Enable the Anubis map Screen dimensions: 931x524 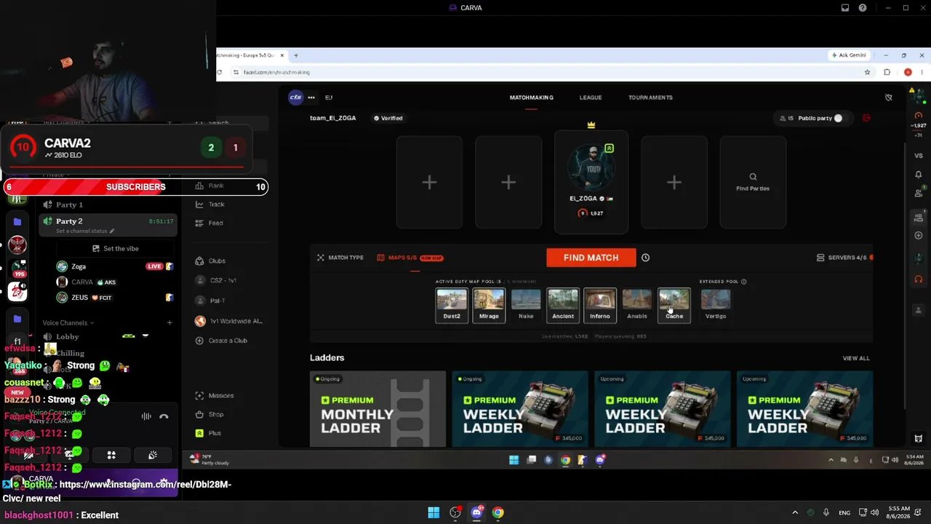click(x=637, y=305)
